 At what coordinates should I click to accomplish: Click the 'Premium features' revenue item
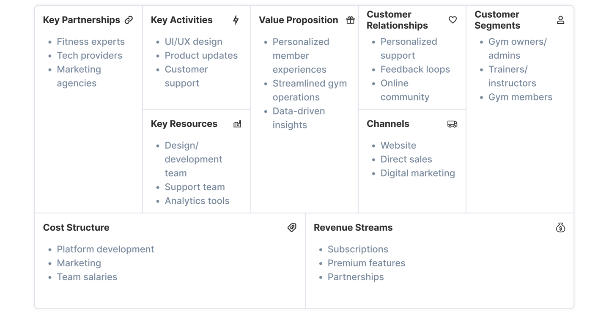click(366, 263)
